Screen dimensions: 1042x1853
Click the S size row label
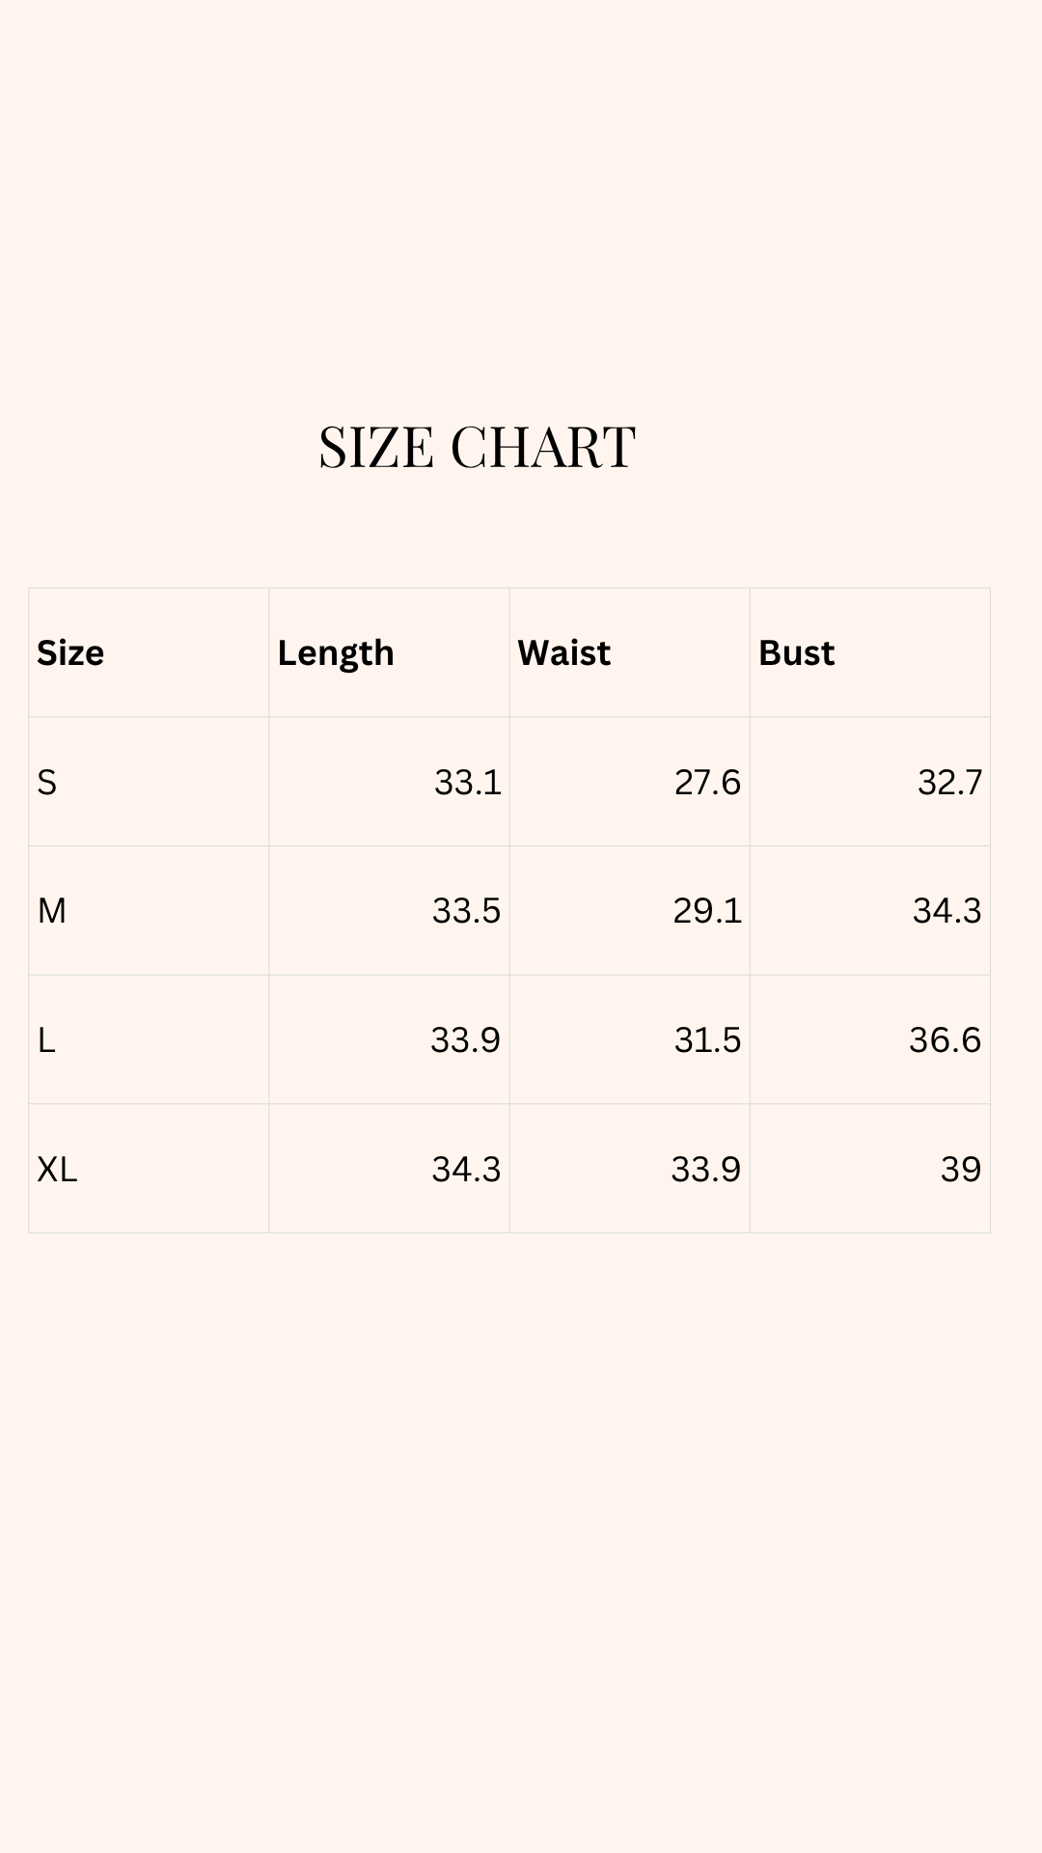[47, 782]
